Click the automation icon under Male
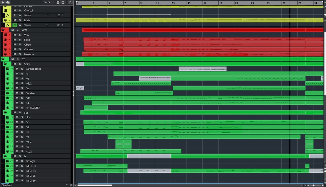Image resolution: width=326 pixels, height=187 pixels. pos(7,25)
